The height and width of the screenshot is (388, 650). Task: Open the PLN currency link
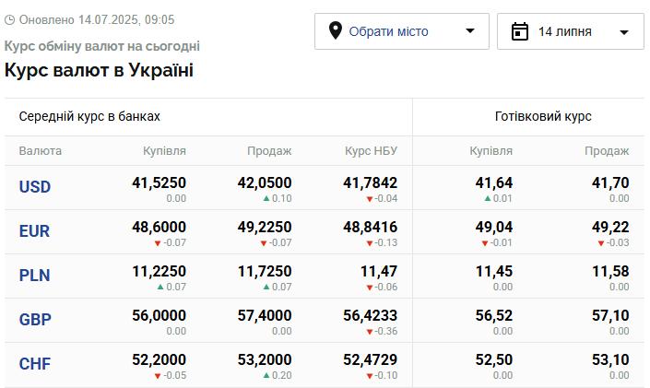[x=34, y=276]
